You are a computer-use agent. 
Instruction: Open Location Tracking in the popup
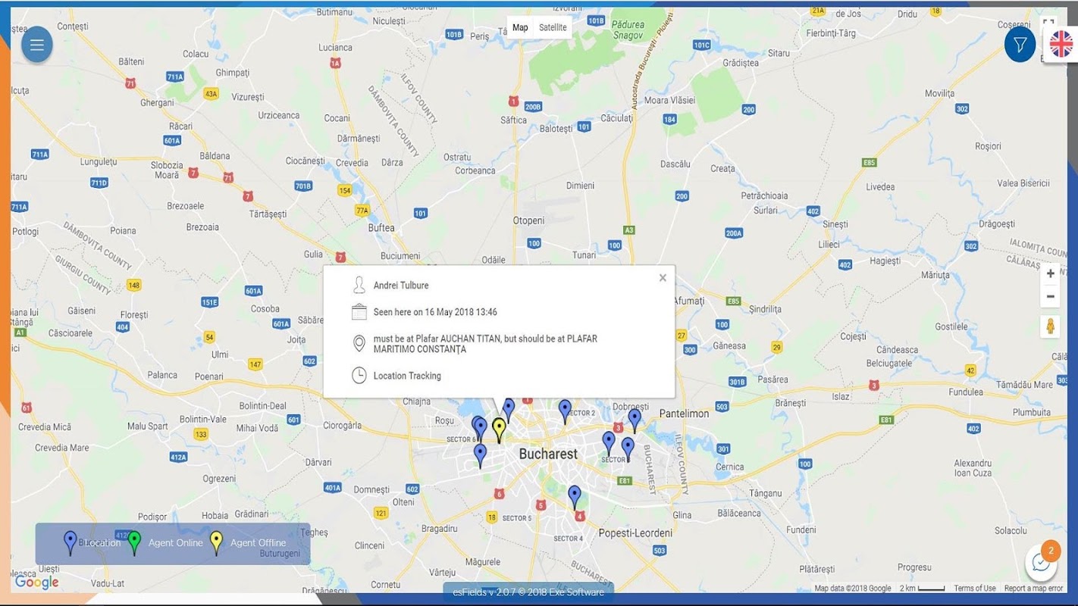coord(407,376)
